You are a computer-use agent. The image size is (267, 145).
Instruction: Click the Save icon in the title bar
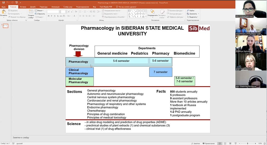click(3, 2)
